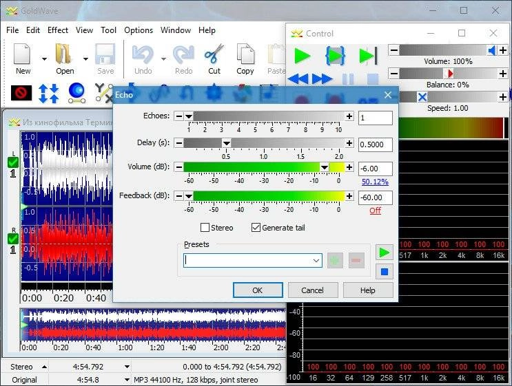512x386 pixels.
Task: Enable the Stereo checkbox
Action: pyautogui.click(x=205, y=228)
